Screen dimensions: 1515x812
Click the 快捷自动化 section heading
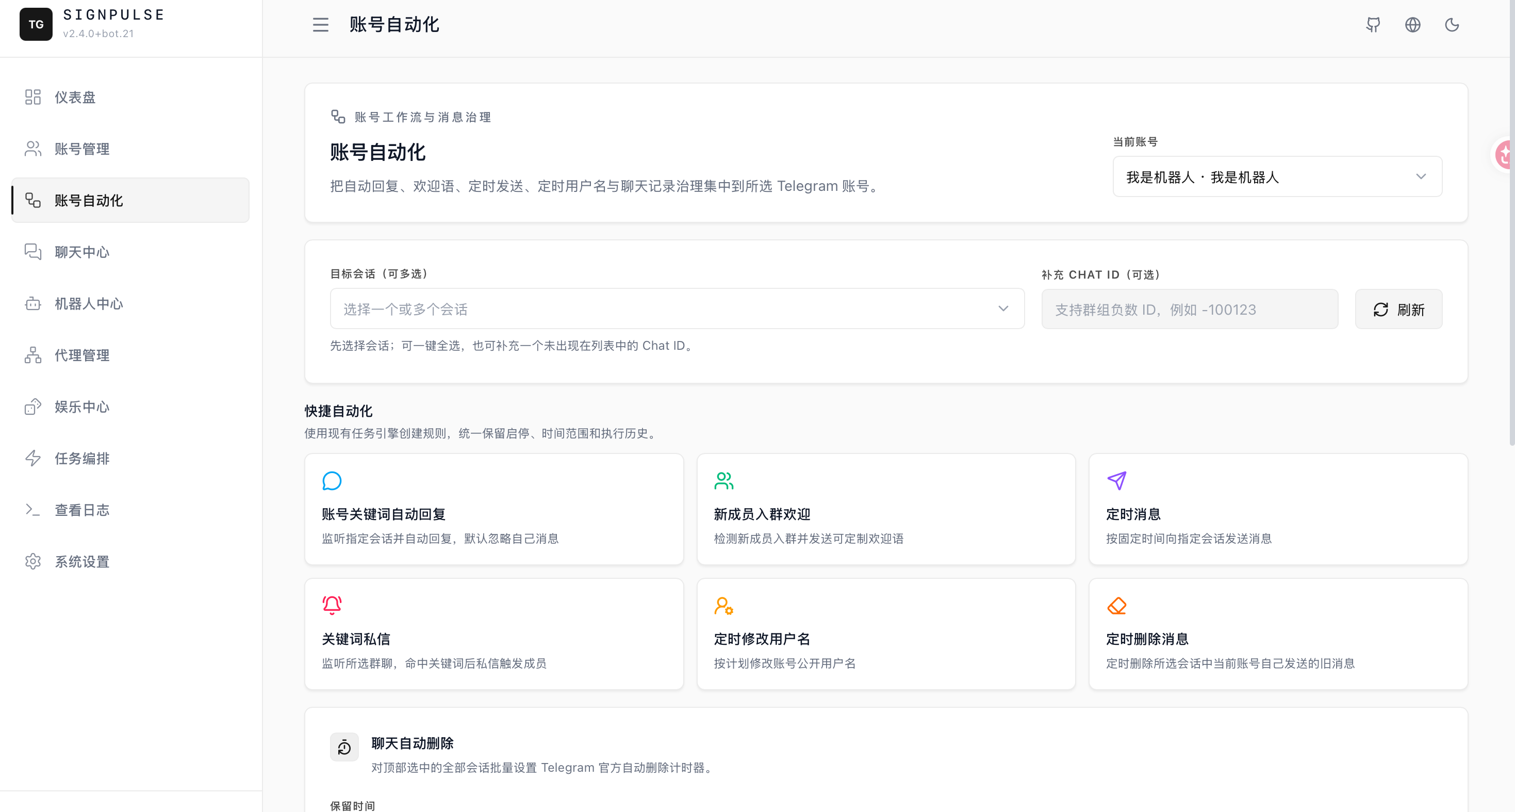(x=339, y=411)
